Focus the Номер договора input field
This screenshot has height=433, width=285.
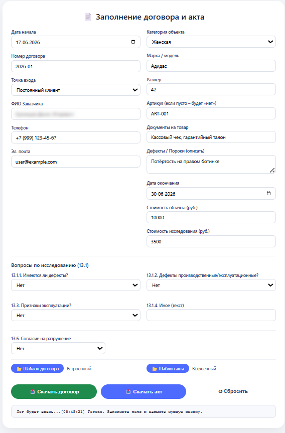click(x=76, y=66)
